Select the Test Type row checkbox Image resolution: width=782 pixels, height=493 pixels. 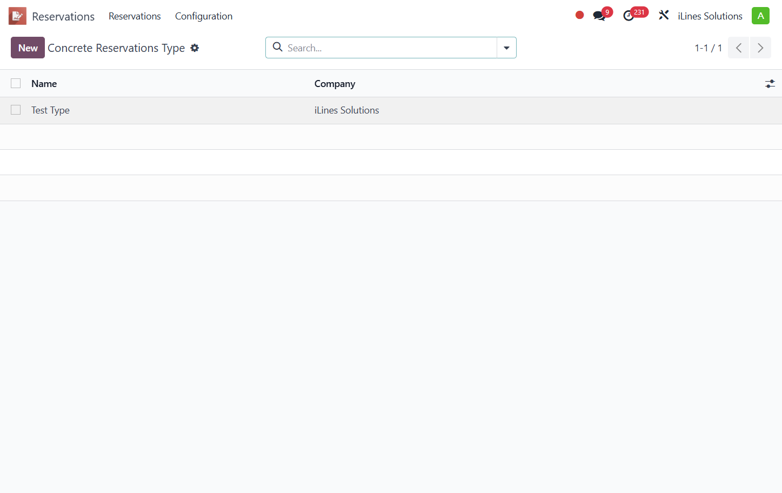tap(16, 110)
